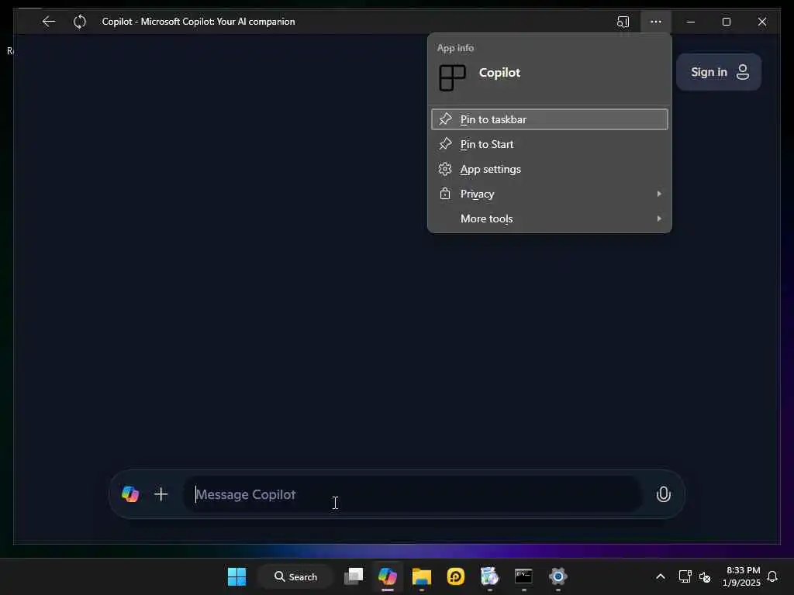This screenshot has width=794, height=595.
Task: Click the Message Copilot input field
Action: [413, 494]
